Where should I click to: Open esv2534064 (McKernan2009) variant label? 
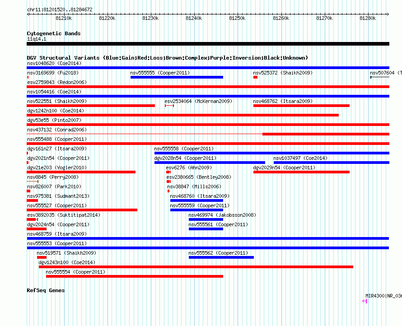pos(198,101)
